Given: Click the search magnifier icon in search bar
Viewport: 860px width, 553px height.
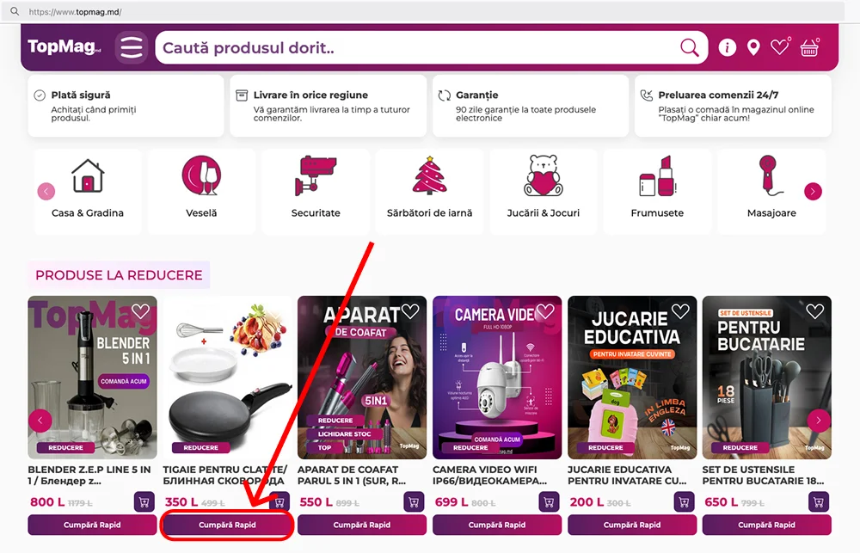Looking at the screenshot, I should 690,47.
